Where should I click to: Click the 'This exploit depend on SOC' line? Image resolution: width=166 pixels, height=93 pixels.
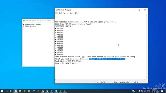(95, 57)
